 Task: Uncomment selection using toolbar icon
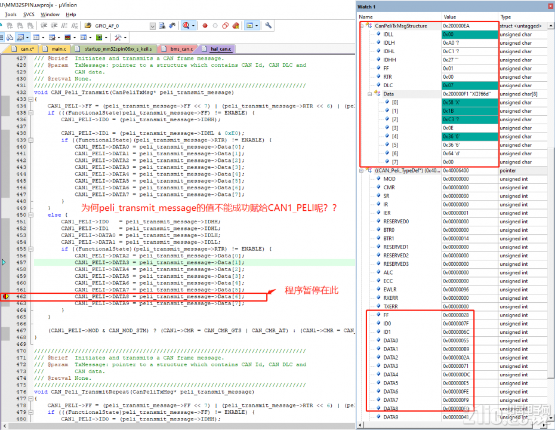(x=75, y=26)
